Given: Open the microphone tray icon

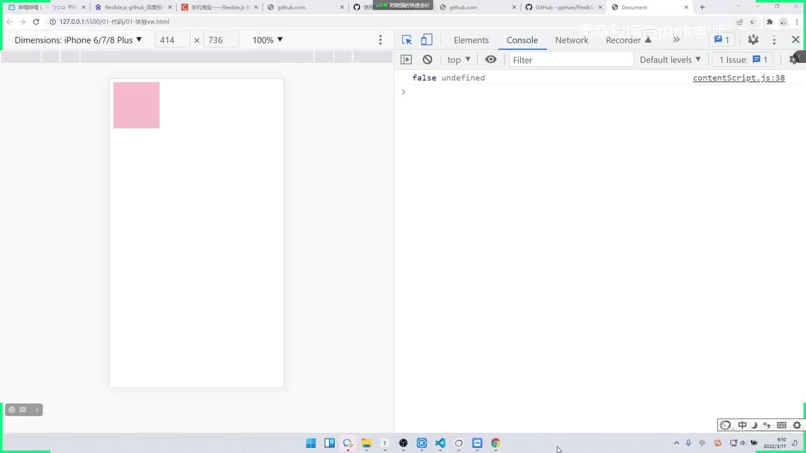Looking at the screenshot, I should pos(688,443).
